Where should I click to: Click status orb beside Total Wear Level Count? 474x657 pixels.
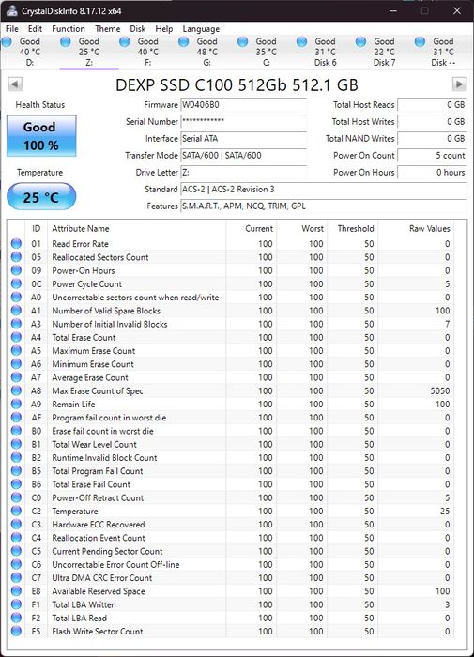pos(16,444)
